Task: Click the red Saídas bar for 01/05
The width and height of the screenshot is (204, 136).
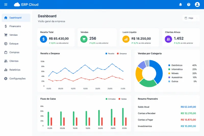Action: [51, 121]
